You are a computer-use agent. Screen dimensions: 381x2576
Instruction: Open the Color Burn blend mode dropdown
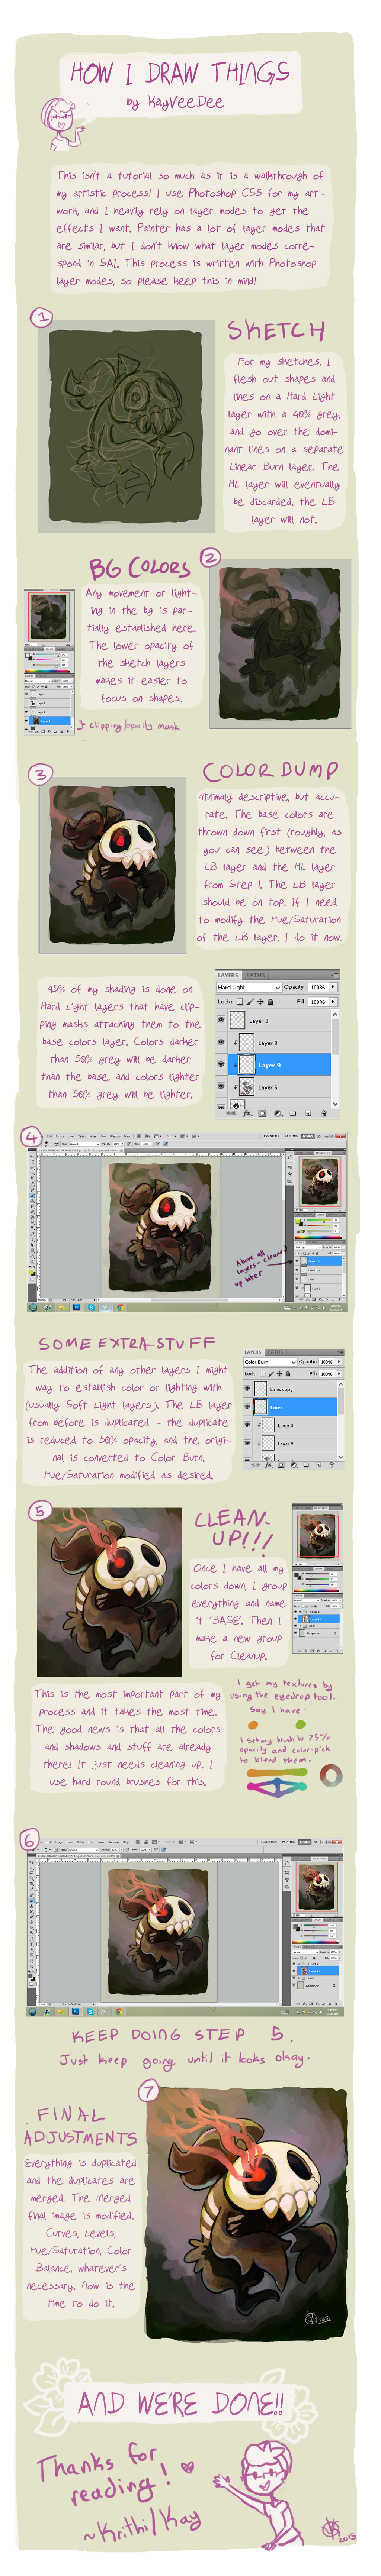click(x=270, y=1362)
